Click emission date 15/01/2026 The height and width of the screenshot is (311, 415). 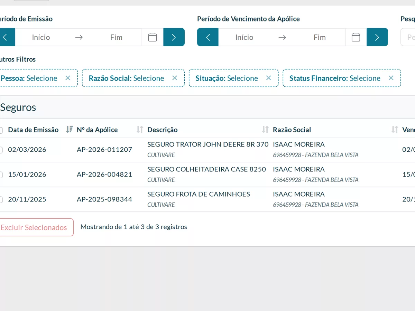pos(27,175)
